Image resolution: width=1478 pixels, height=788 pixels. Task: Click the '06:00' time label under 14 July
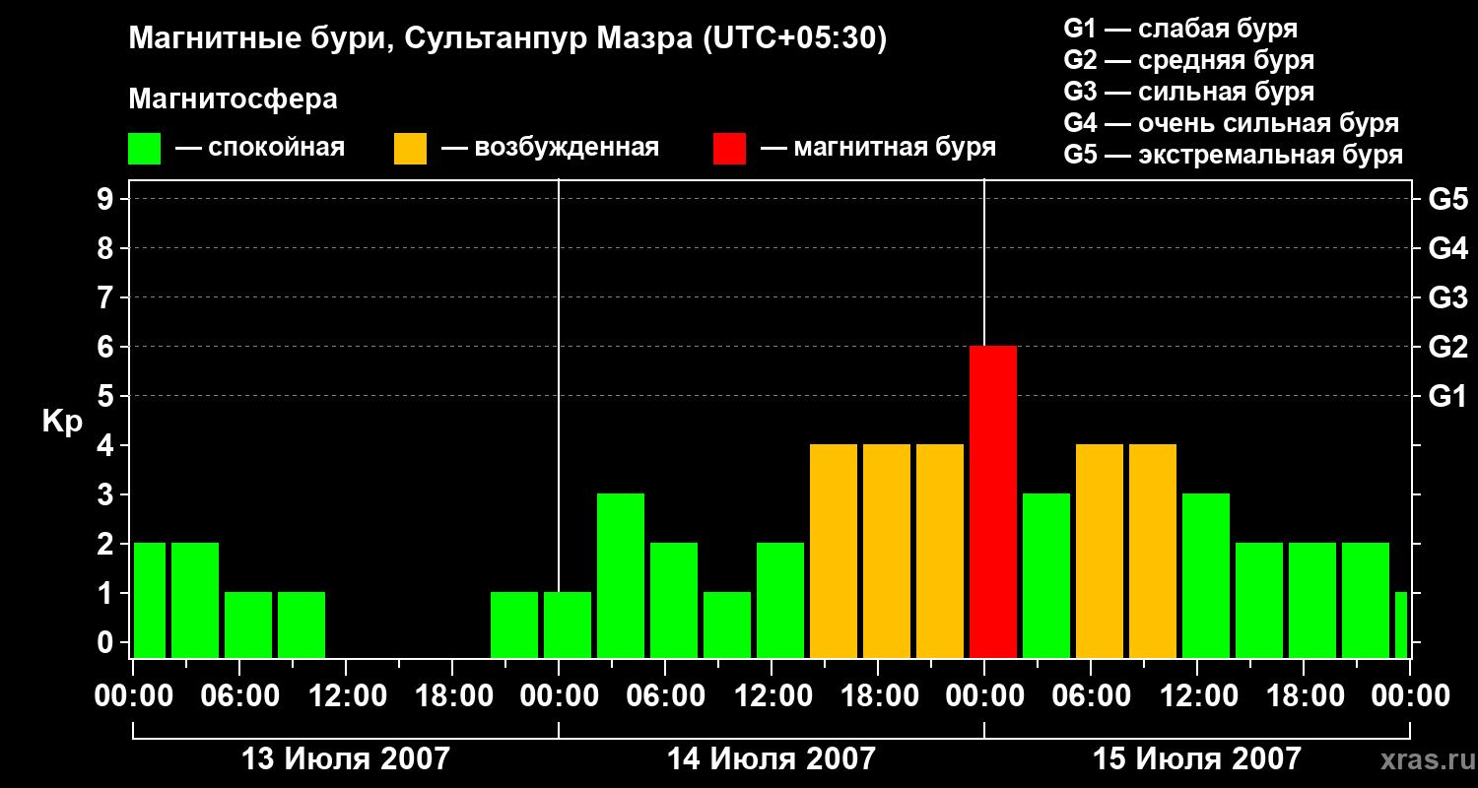[x=665, y=696]
